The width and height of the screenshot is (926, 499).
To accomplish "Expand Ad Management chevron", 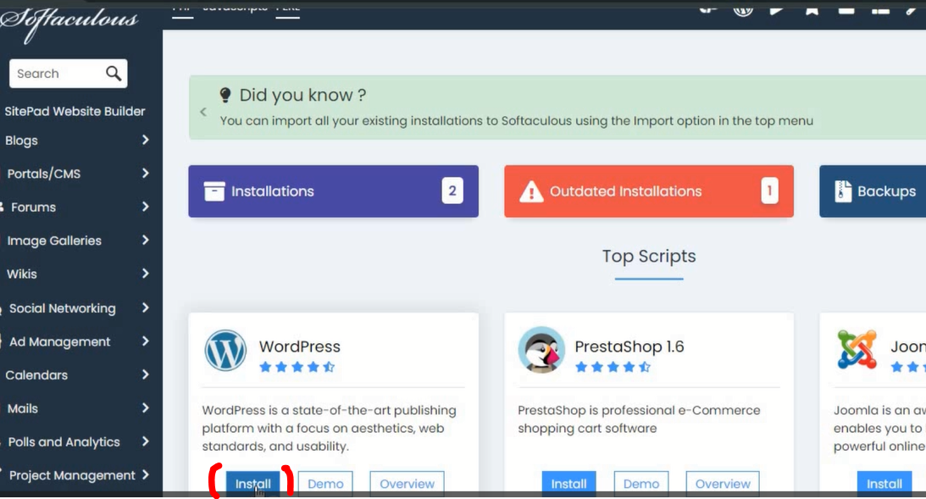I will tap(145, 341).
